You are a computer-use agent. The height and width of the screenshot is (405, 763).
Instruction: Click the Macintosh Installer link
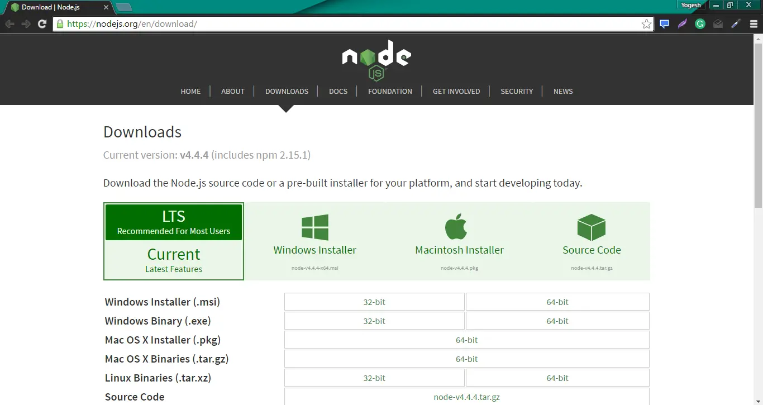pos(460,250)
